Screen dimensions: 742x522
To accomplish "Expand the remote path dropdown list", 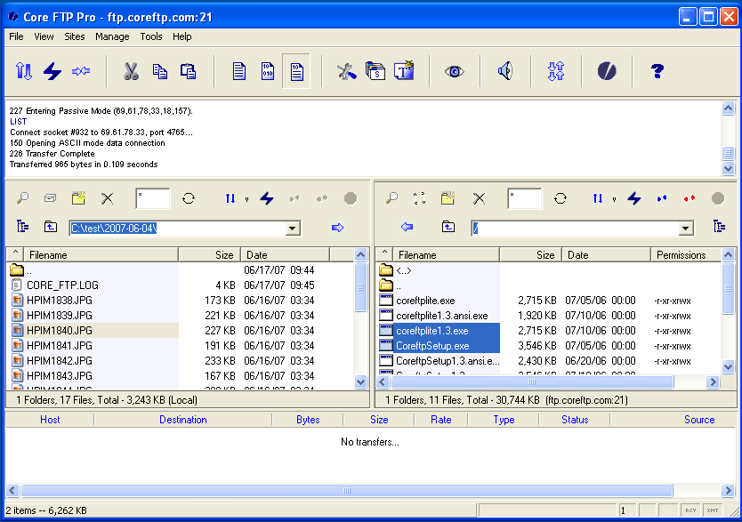I will click(685, 229).
